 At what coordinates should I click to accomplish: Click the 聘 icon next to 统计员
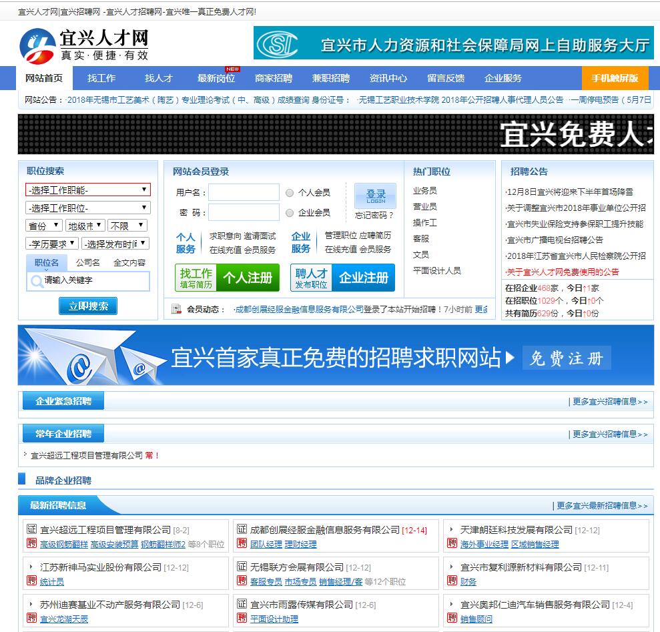click(x=31, y=581)
